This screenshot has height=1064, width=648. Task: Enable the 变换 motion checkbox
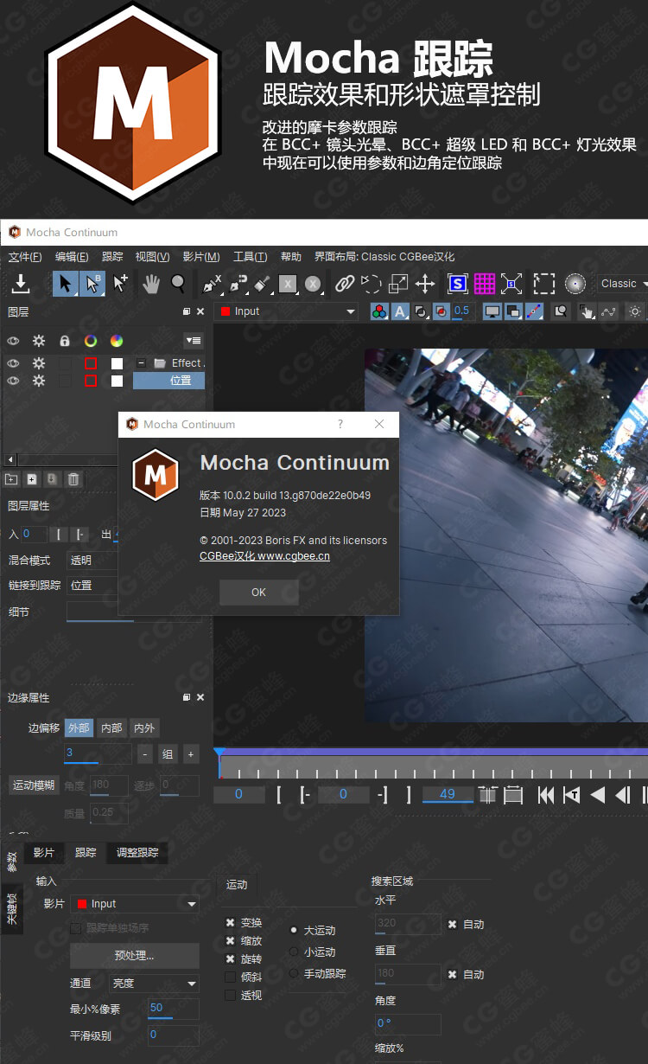click(230, 923)
